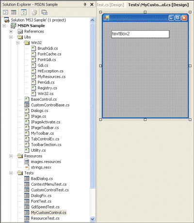Viewport: 194px width, 223px height.
Task: Click the designer form's bottom-right sizing handle
Action: click(x=190, y=120)
